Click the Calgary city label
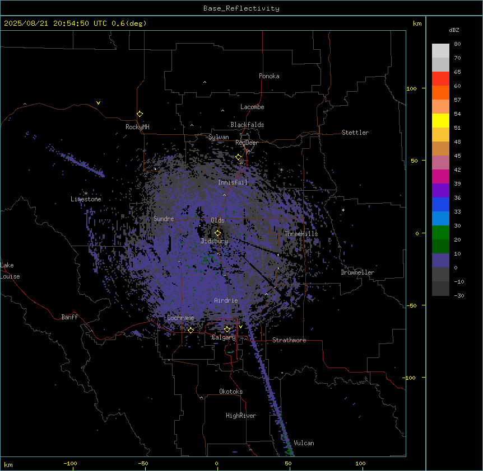This screenshot has height=471, width=483. 224,337
